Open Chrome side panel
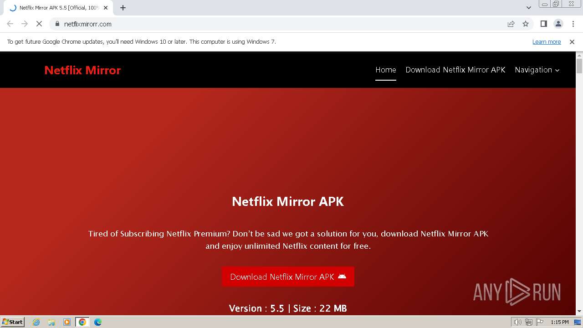 [543, 24]
